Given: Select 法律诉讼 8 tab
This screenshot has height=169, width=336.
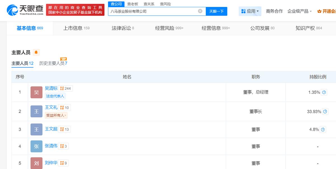Looking at the screenshot, I should coord(123,28).
